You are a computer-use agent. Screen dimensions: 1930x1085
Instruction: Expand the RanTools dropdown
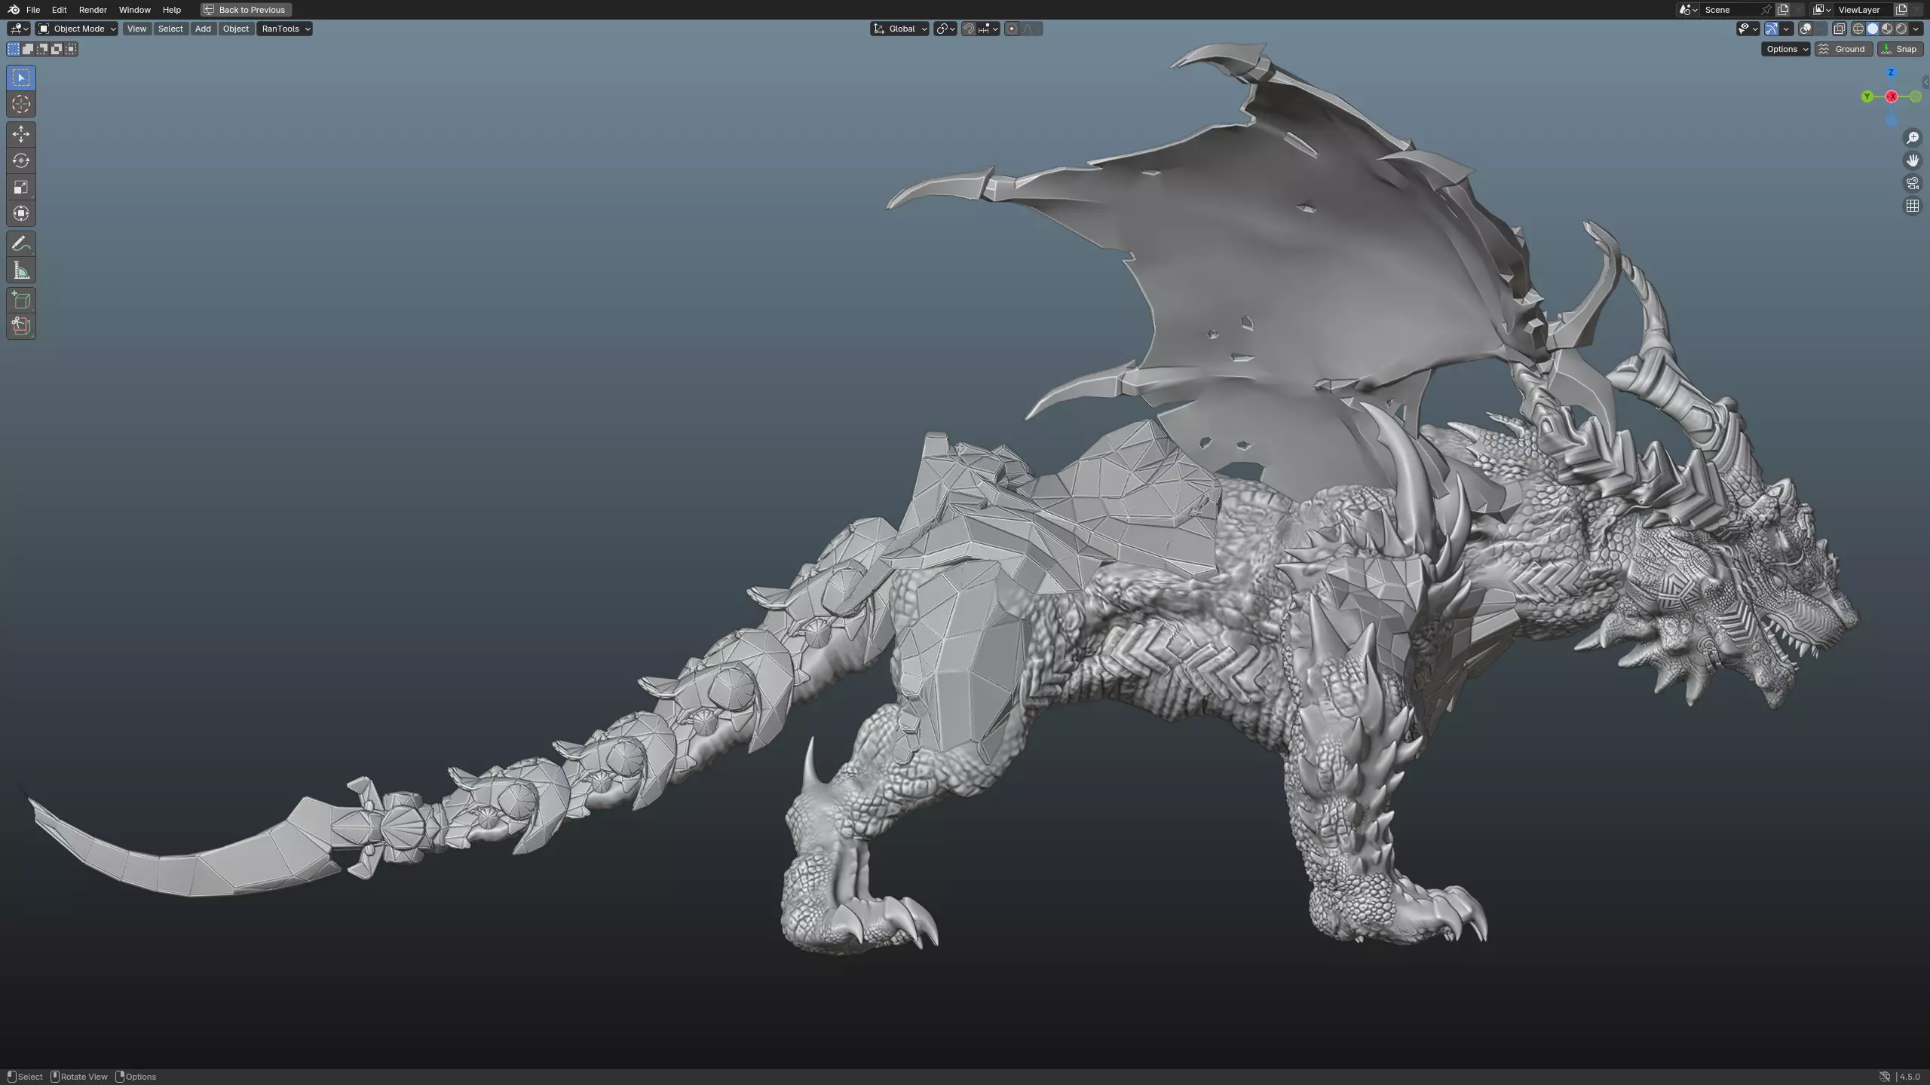pyautogui.click(x=285, y=29)
